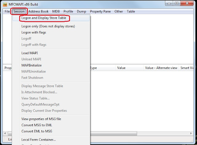Close the MFCMAPI window
Image resolution: width=197 pixels, height=145 pixels.
pos(187,3)
